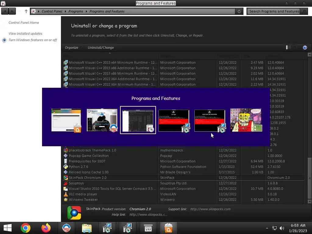Open the orange recycle bin taskbar app
Screen dimensions: 312x234
(x=168, y=228)
